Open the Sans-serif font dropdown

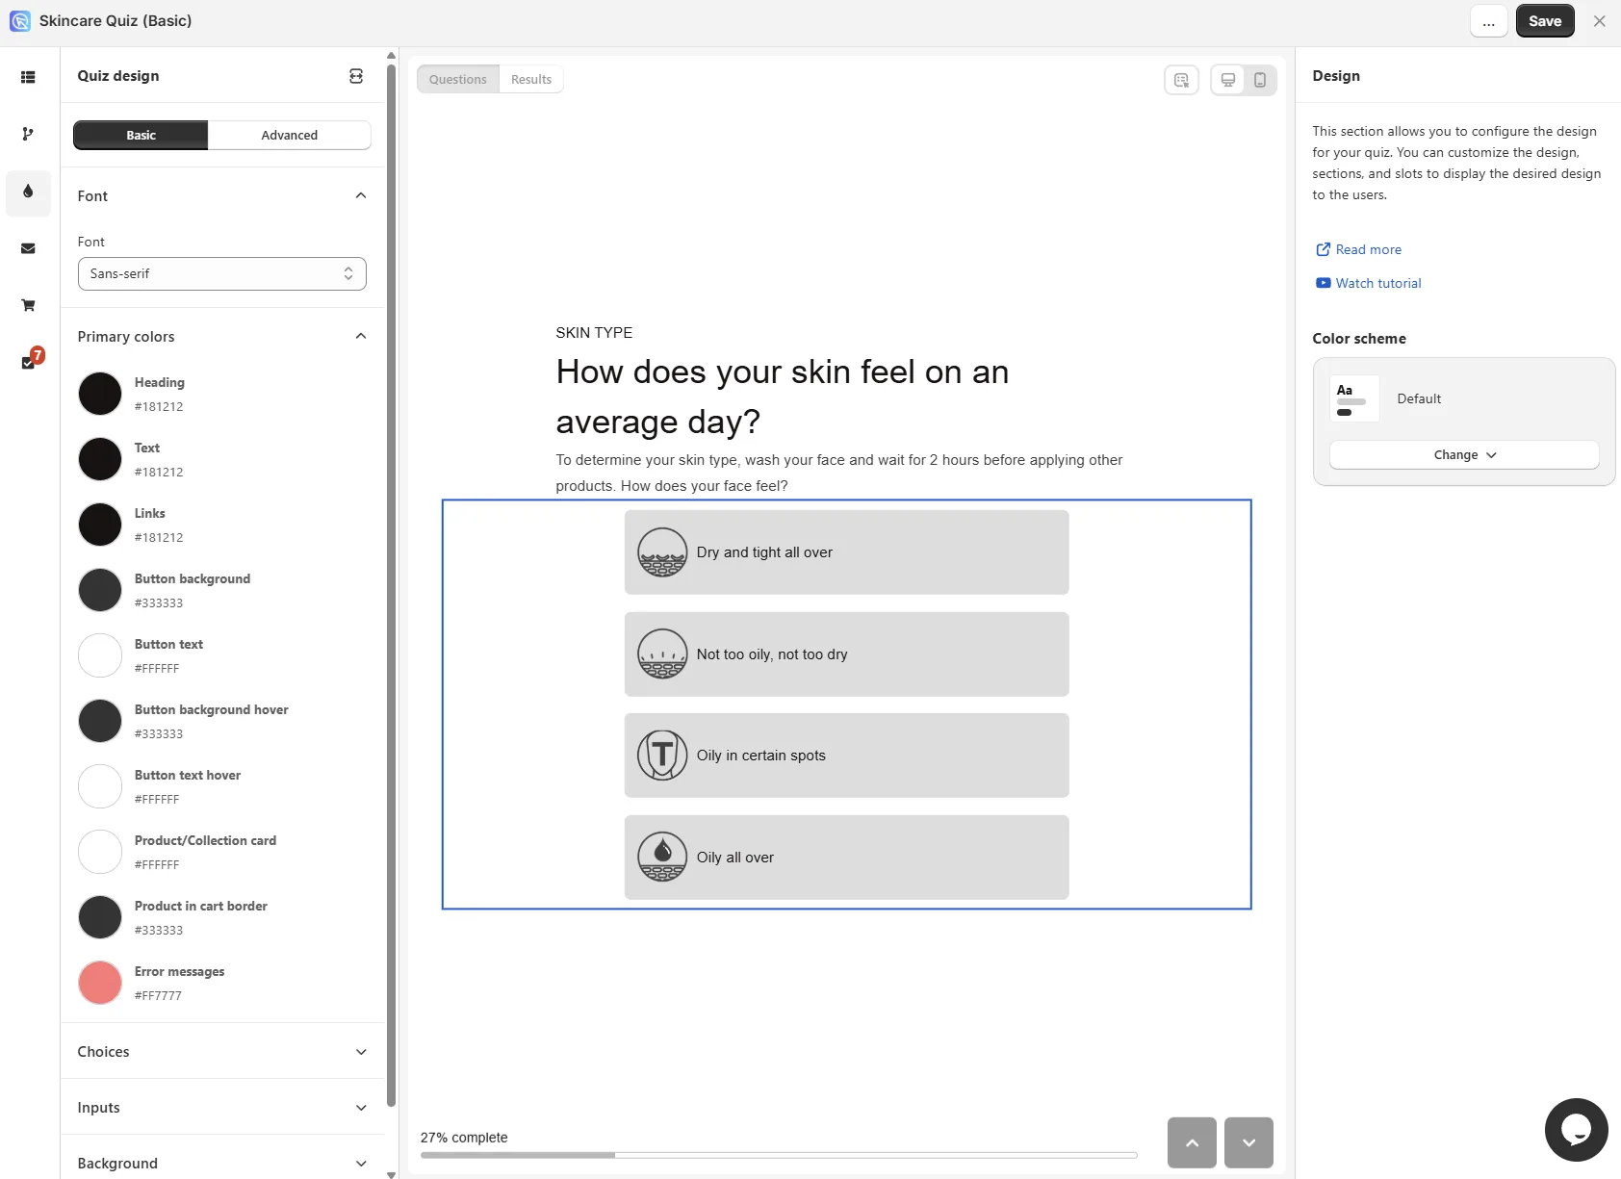[221, 273]
